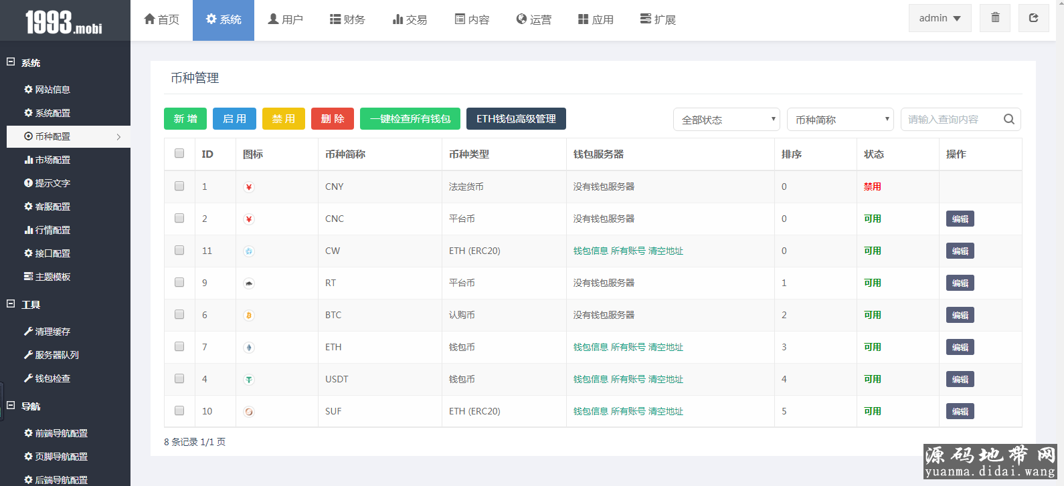Select the checkbox for the SUF row
Screen dimensions: 1064x486
179,411
